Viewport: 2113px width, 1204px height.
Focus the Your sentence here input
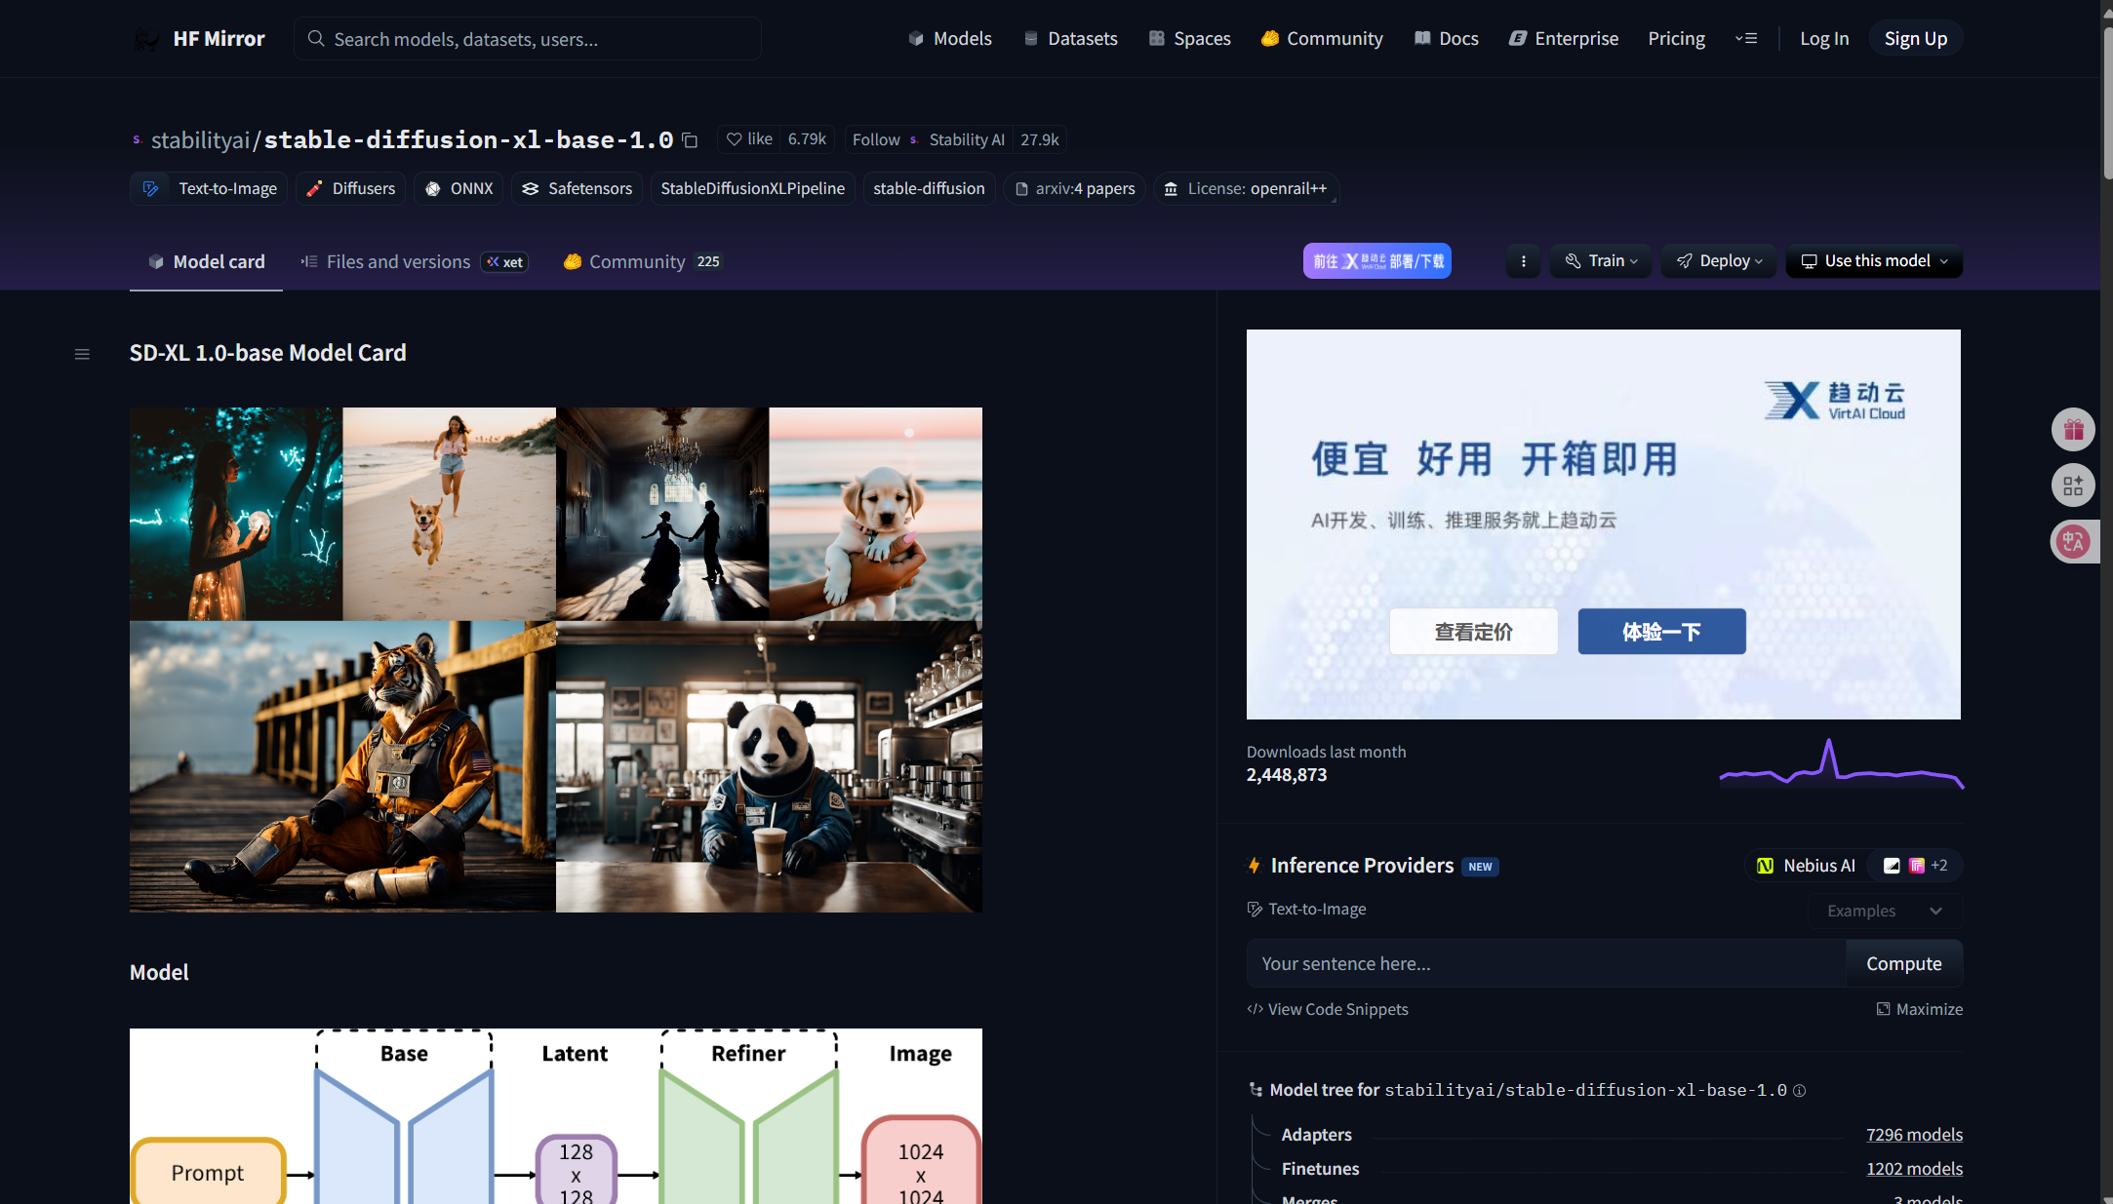(1546, 964)
